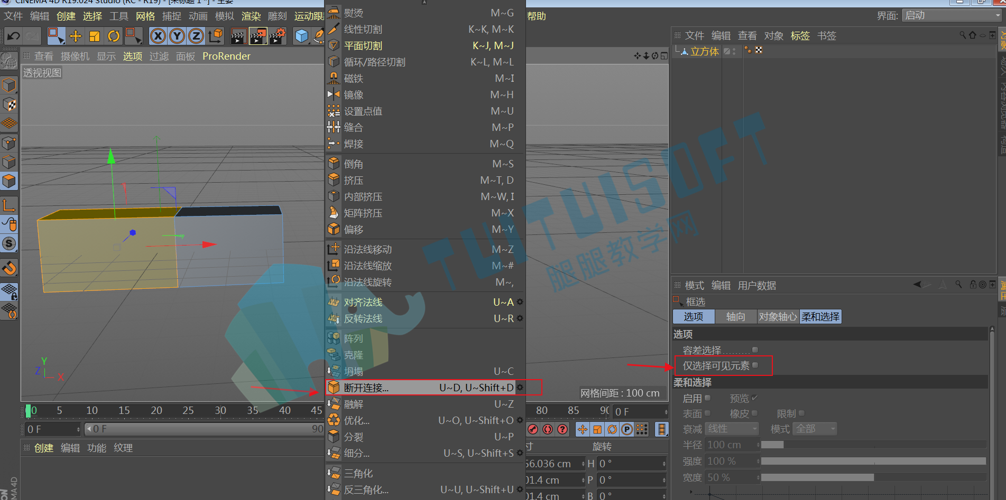This screenshot has height=500, width=1006.
Task: Select the Move tool icon
Action: click(x=76, y=36)
